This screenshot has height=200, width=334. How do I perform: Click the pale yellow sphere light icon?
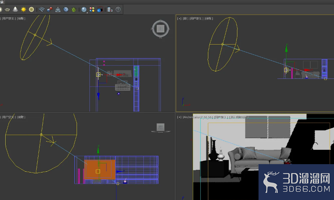pyautogui.click(x=31, y=9)
